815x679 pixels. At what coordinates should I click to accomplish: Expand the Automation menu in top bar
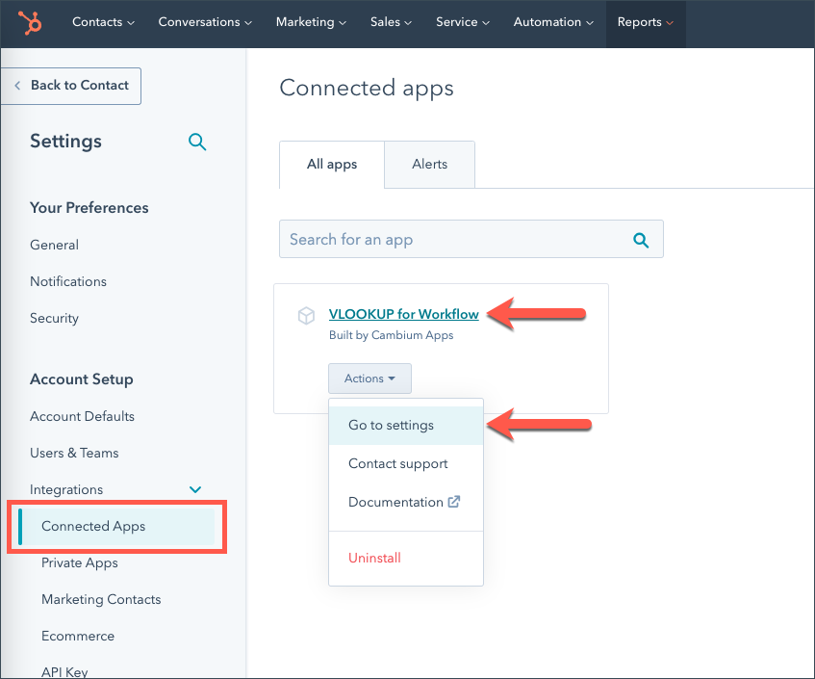(x=553, y=22)
